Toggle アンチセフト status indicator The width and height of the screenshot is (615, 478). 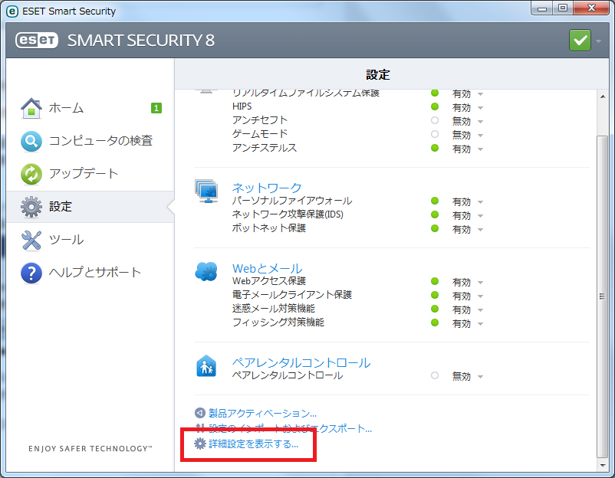point(435,120)
